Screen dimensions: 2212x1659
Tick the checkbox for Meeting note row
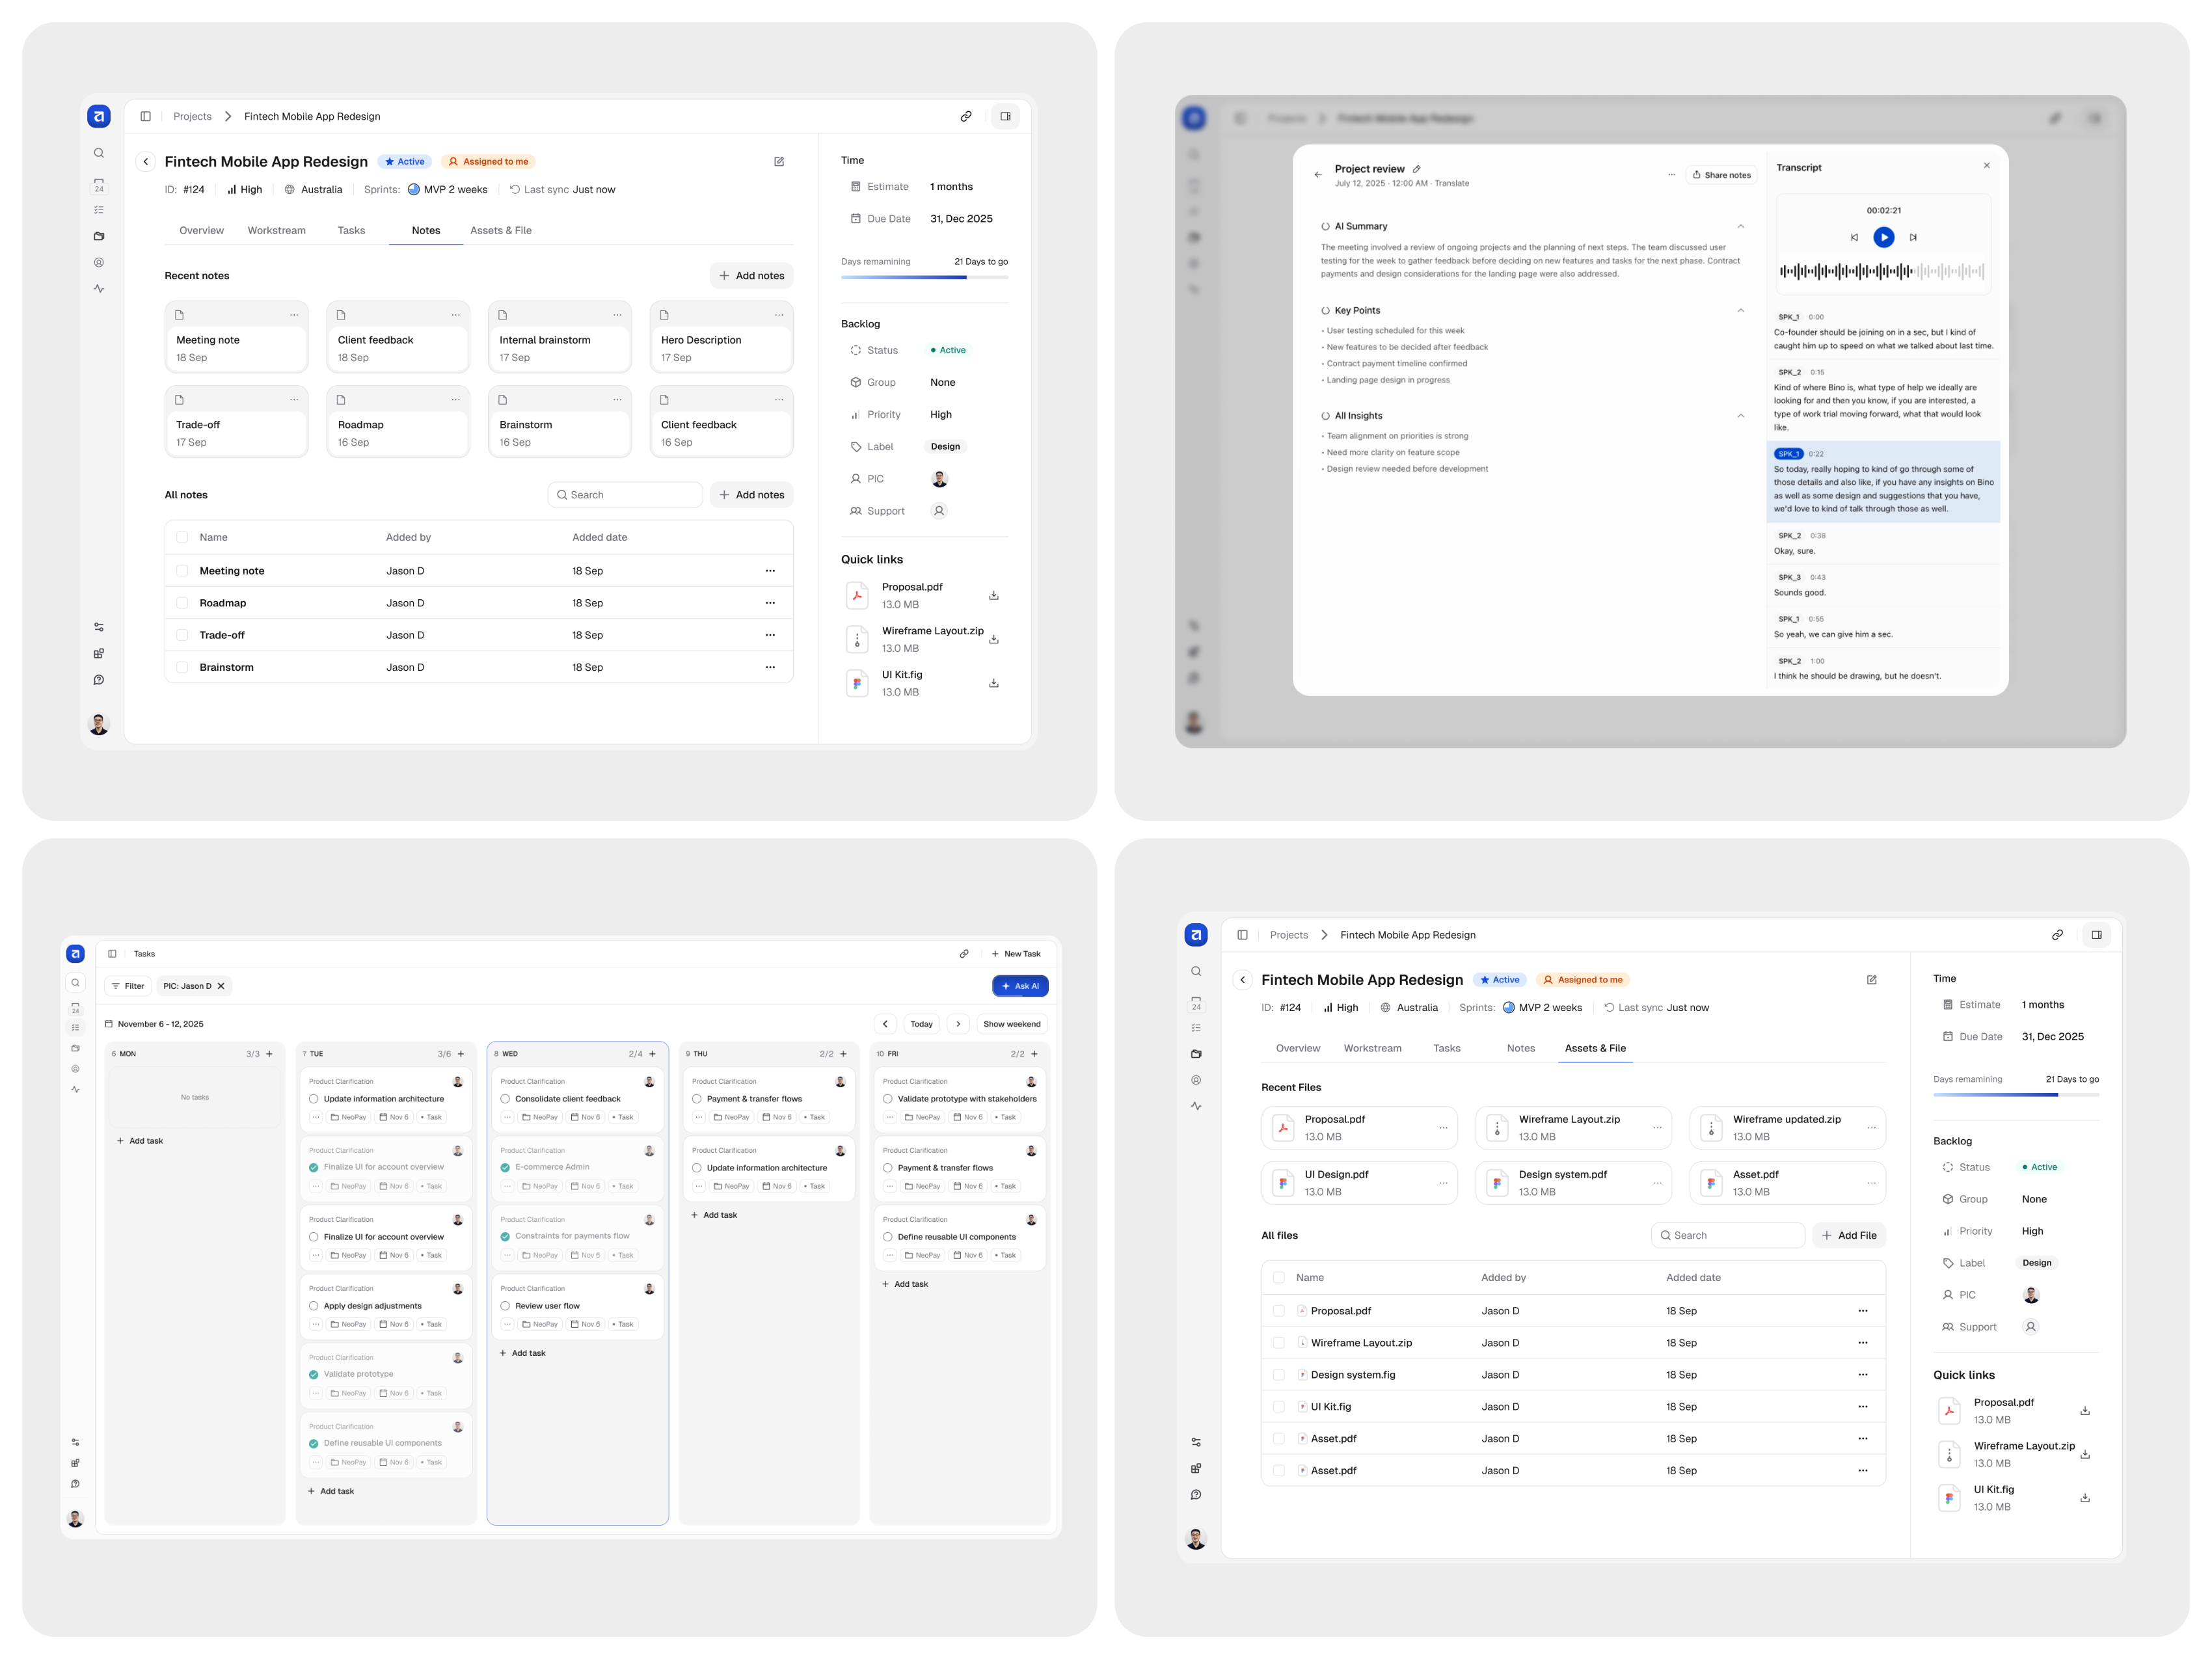pyautogui.click(x=182, y=571)
